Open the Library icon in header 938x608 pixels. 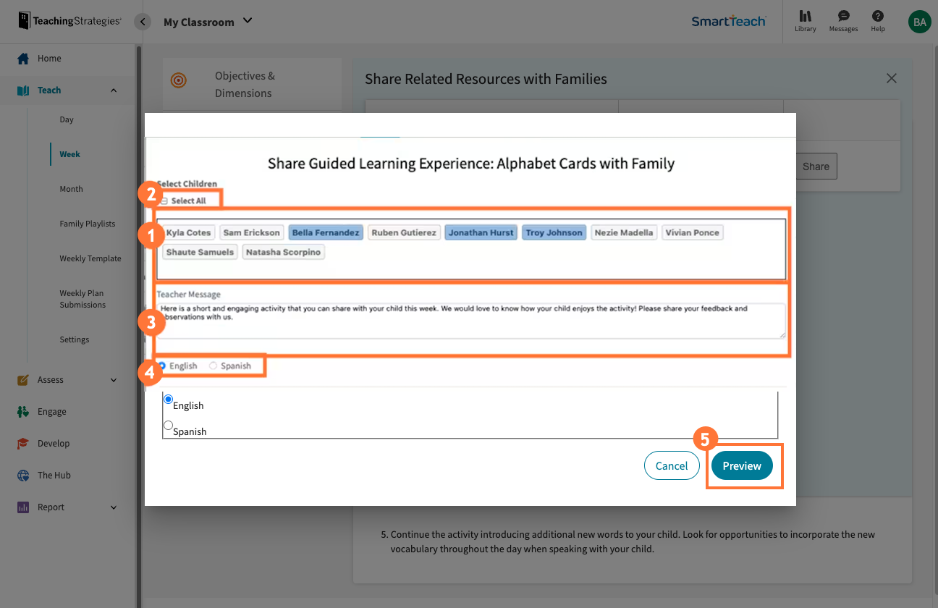point(805,16)
